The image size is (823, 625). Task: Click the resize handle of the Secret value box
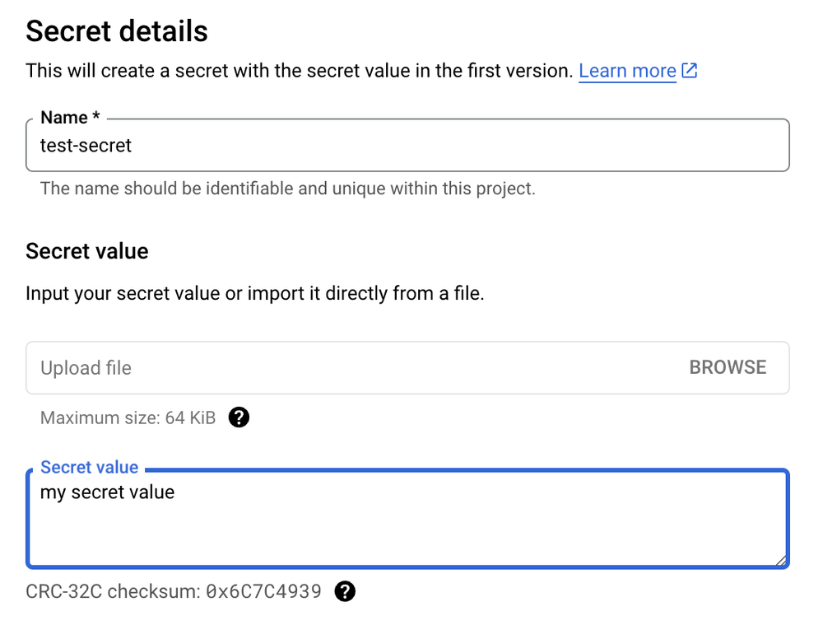pos(782,560)
